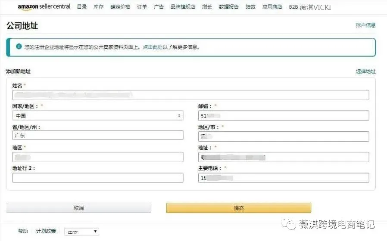Click the Amazon Seller Central logo
The height and width of the screenshot is (241, 387).
pyautogui.click(x=44, y=6)
